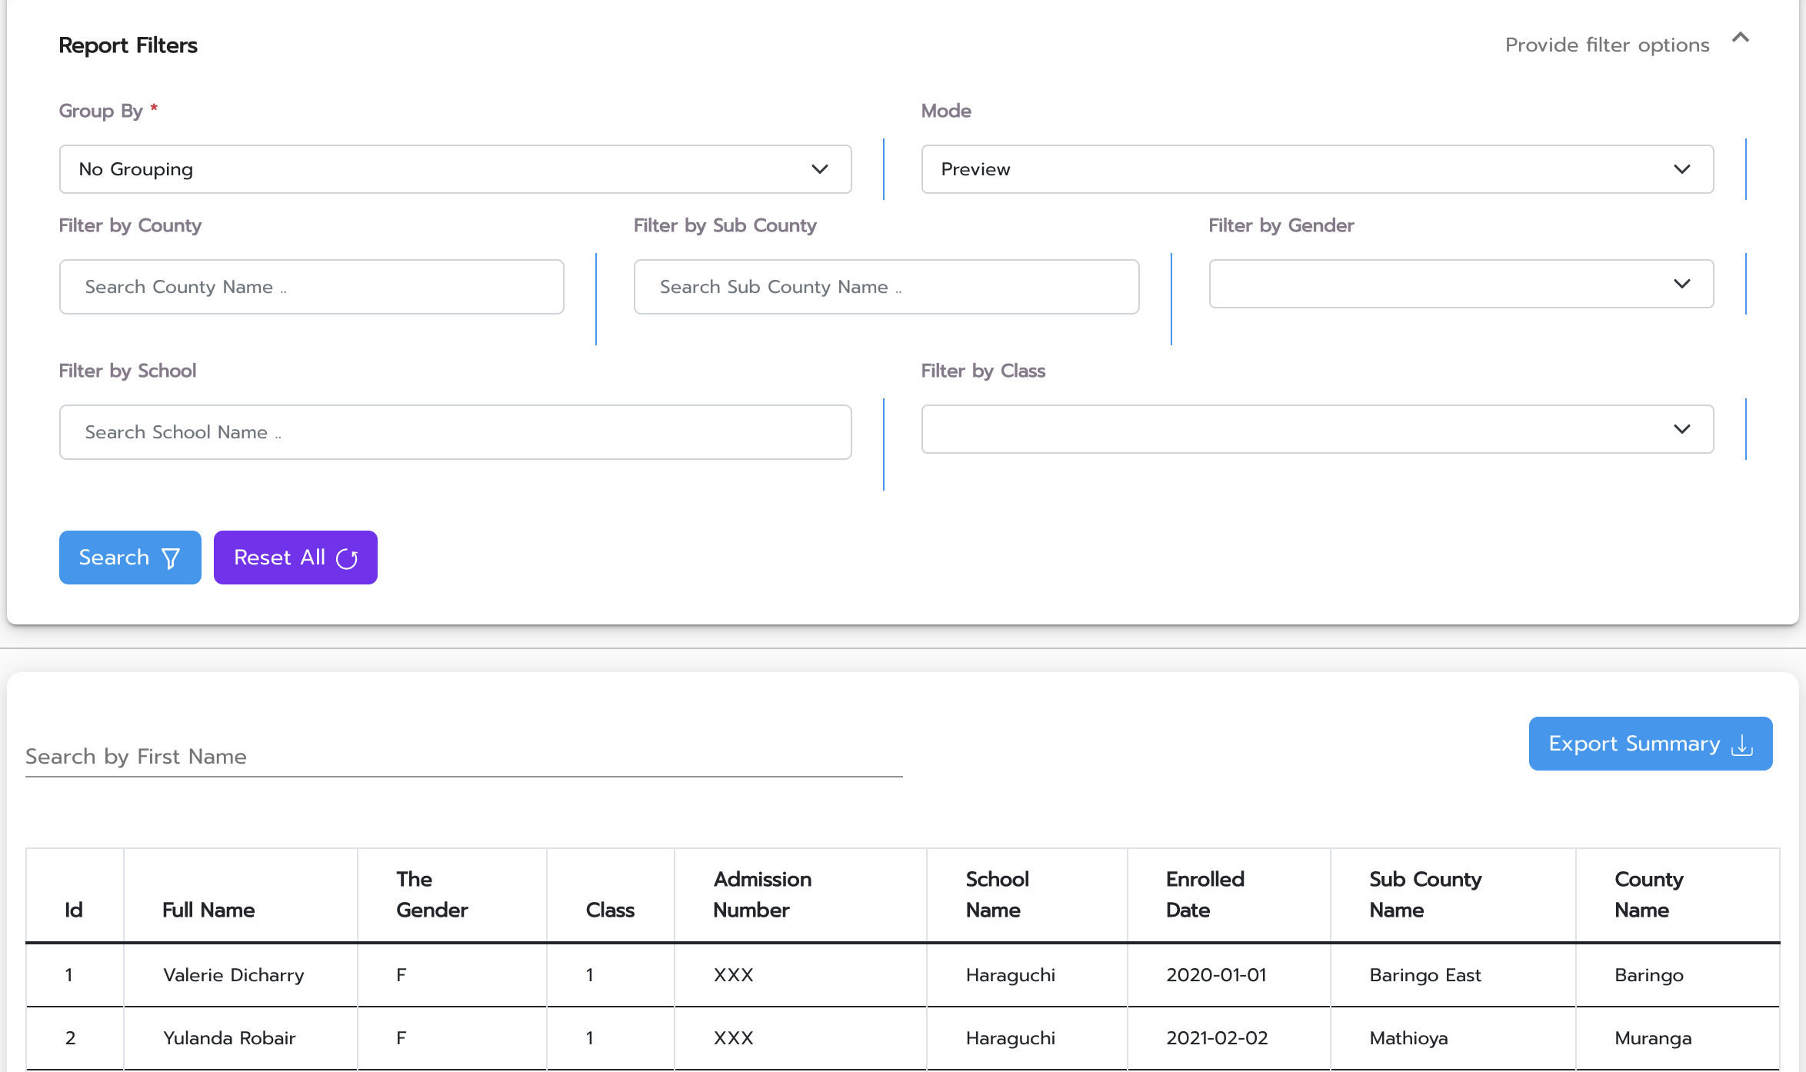The width and height of the screenshot is (1806, 1072).
Task: Focus the Search Sub County Name field
Action: 885,287
